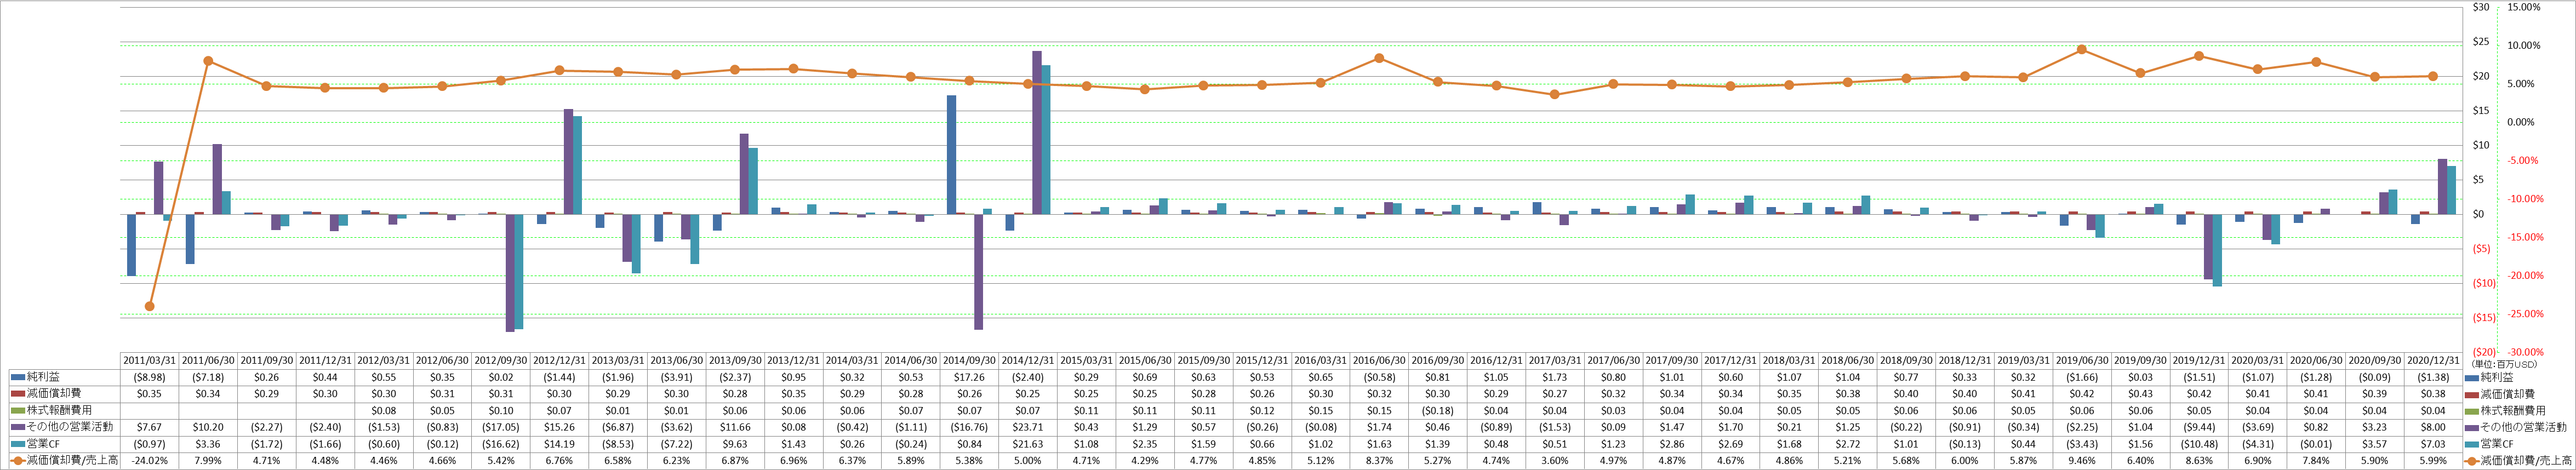Select the -24.02% ratio cell
2576x470 pixels.
[x=149, y=461]
